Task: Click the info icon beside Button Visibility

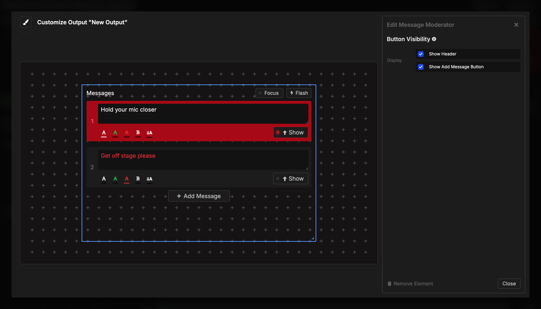Action: click(x=434, y=39)
